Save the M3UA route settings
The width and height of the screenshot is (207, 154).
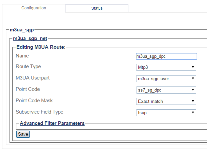23,134
